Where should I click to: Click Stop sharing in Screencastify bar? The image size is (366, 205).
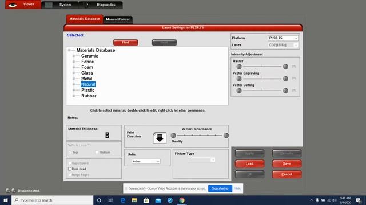coord(220,188)
